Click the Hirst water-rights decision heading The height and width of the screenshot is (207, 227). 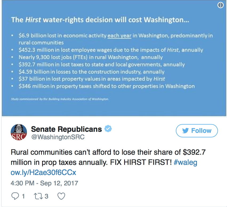pyautogui.click(x=100, y=20)
